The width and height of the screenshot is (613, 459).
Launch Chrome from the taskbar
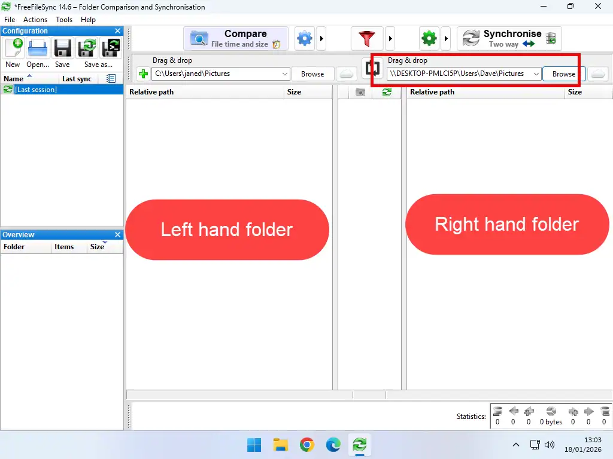tap(306, 445)
